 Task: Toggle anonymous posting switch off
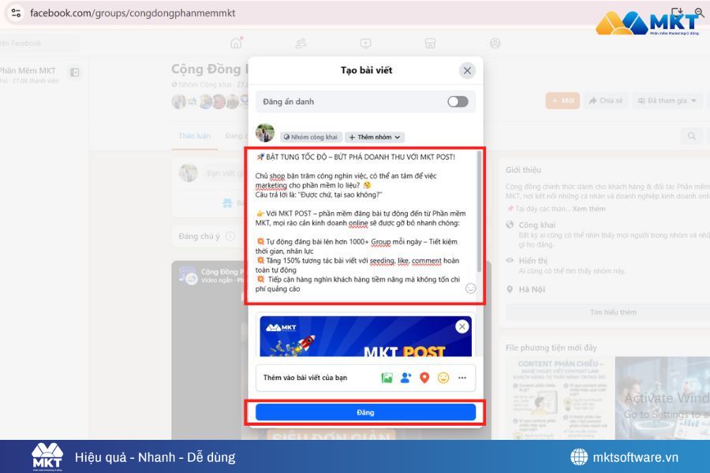pyautogui.click(x=458, y=101)
